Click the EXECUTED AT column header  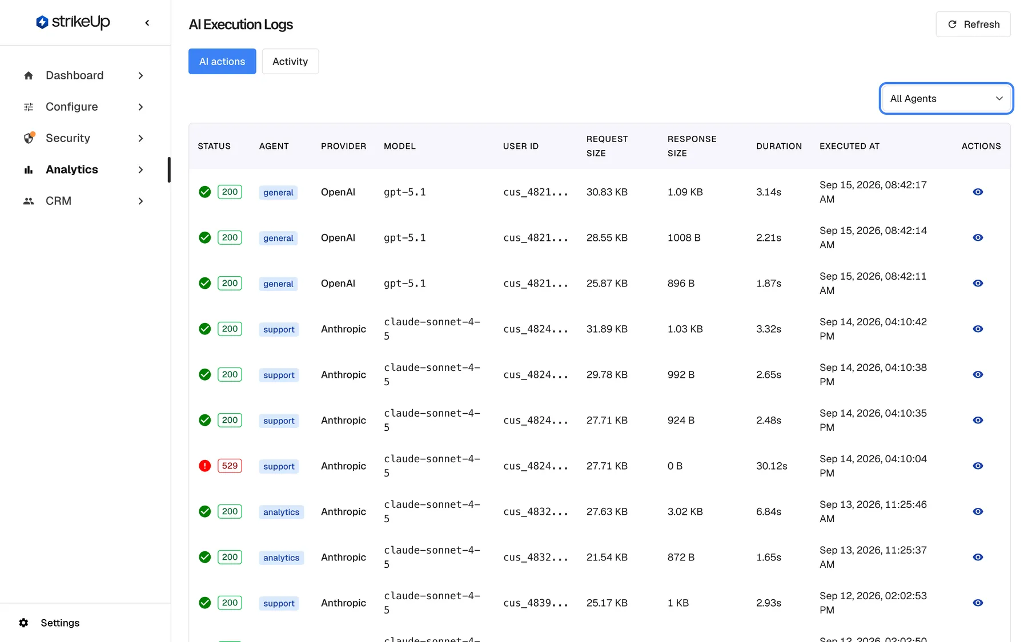pyautogui.click(x=849, y=146)
